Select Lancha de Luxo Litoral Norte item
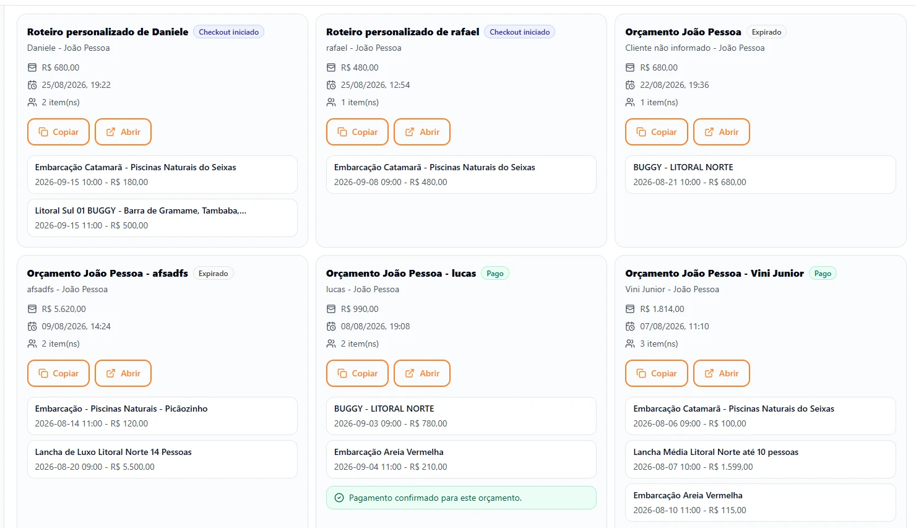916x528 pixels. tap(162, 459)
